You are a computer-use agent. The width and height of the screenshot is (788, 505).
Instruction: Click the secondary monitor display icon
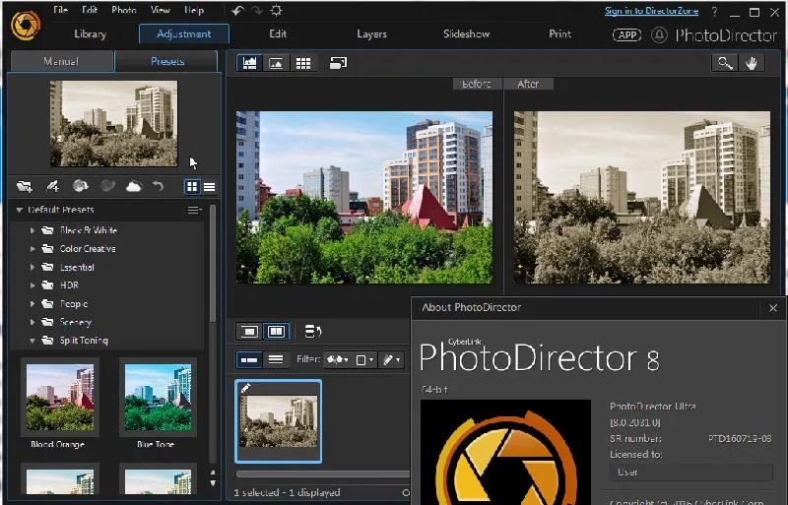click(x=338, y=63)
